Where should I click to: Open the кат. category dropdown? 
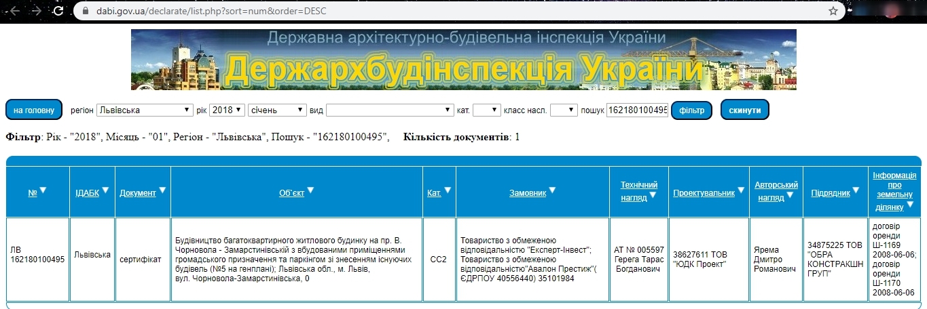(487, 110)
